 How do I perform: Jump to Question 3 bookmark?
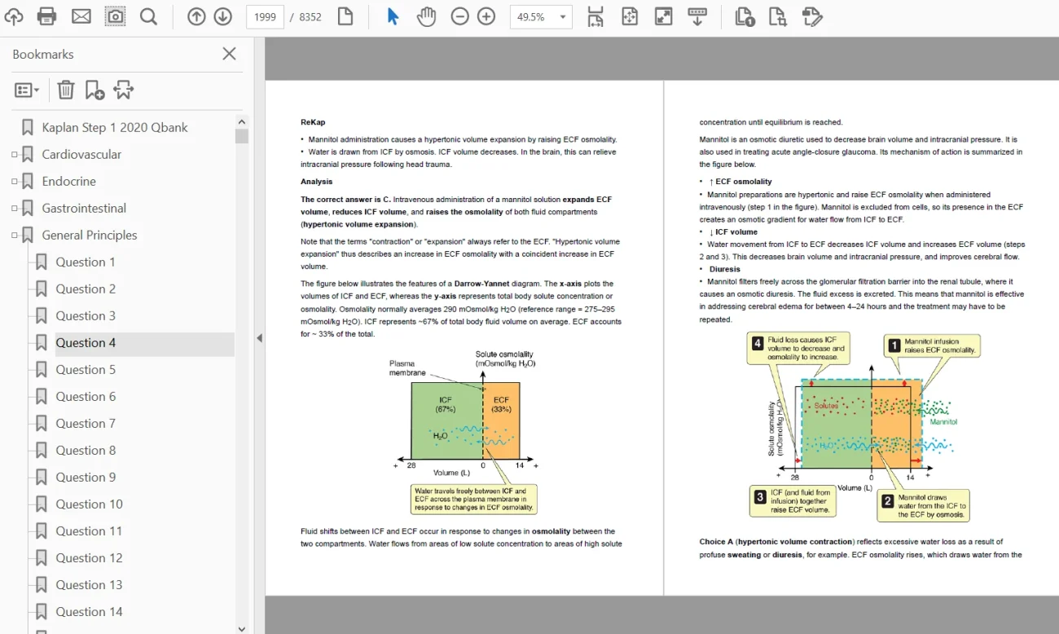86,315
